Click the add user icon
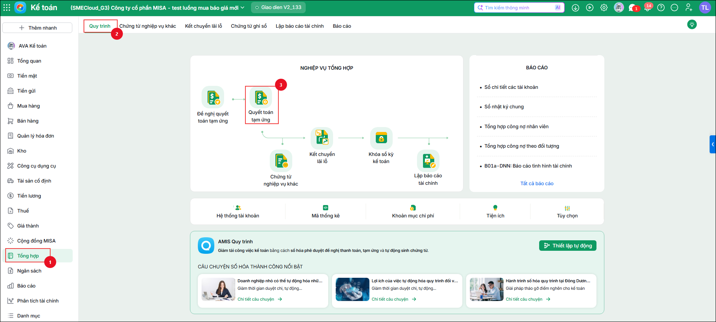Screen dimensions: 716x322 (689, 7)
